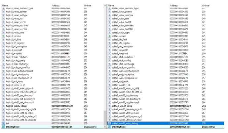
Task: Click the function icon beside sqlite3_win32_mbcs_to_utf8
Action: tap(109, 88)
